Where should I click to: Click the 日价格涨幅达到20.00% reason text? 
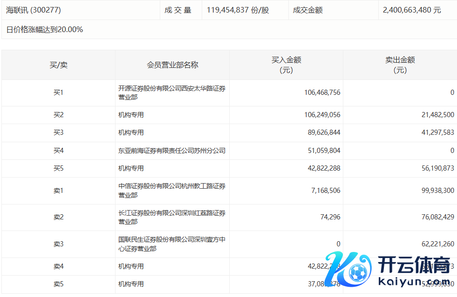tap(45, 30)
